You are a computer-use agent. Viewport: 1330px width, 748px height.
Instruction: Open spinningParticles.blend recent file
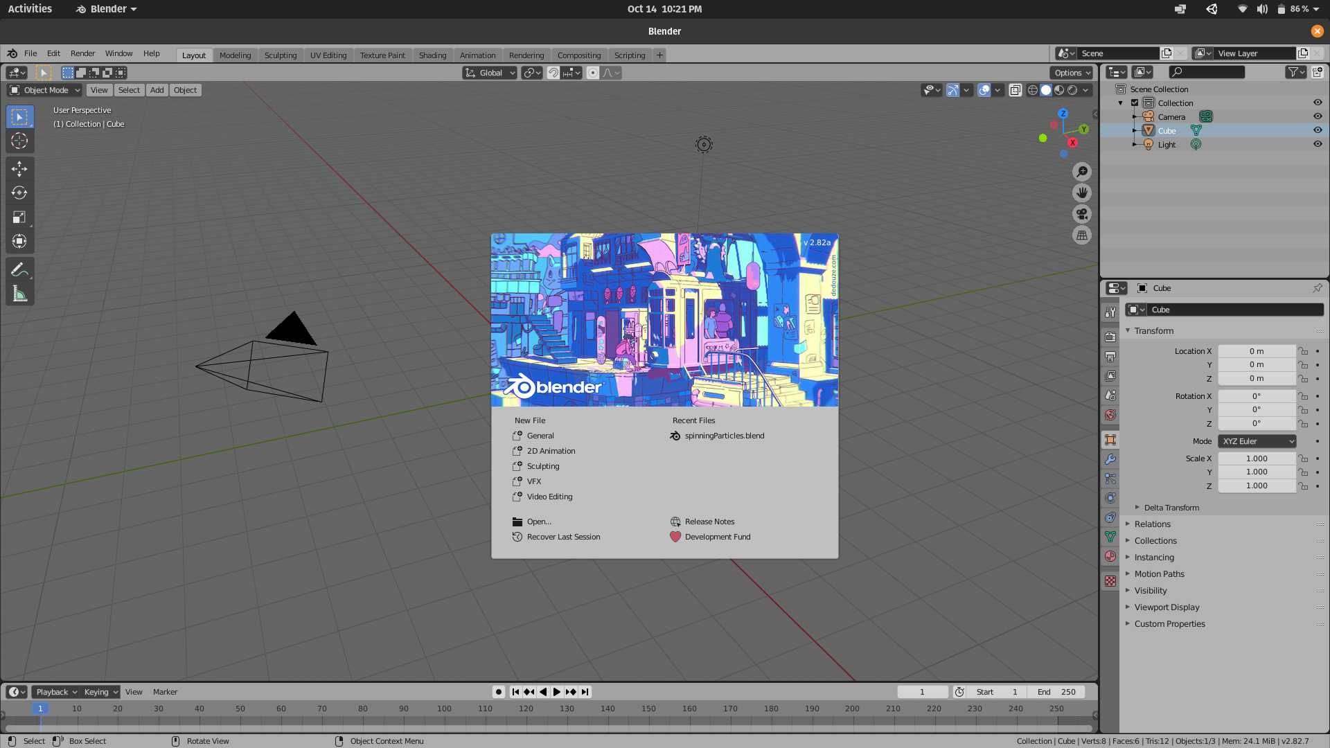click(724, 436)
